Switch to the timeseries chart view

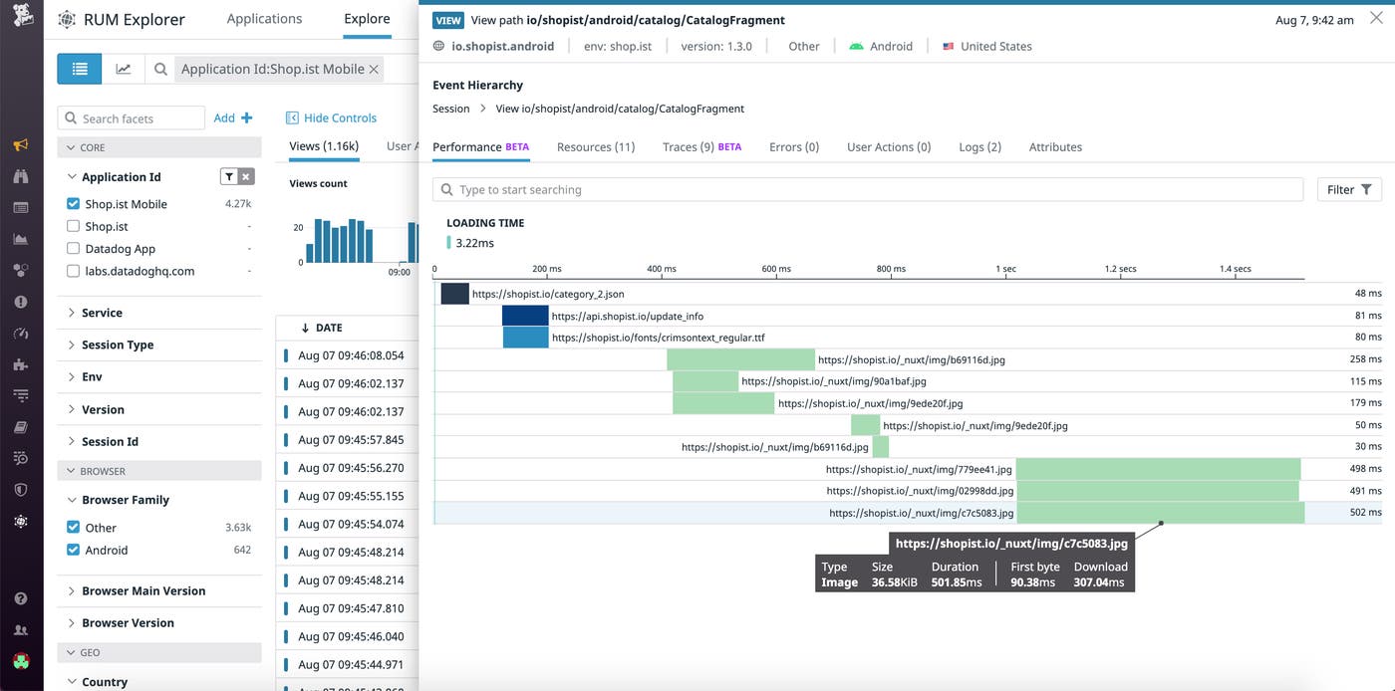point(124,69)
